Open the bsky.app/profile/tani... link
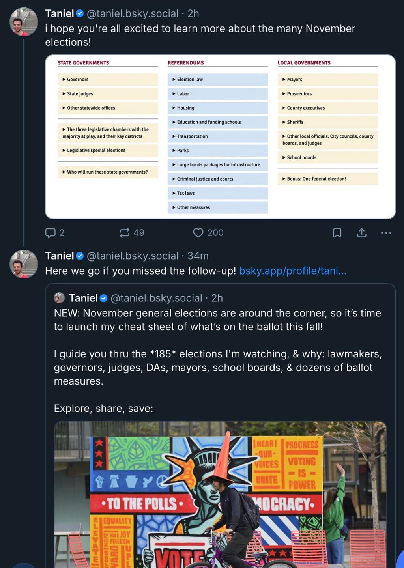Screen dimensions: 404x568 tap(293, 271)
